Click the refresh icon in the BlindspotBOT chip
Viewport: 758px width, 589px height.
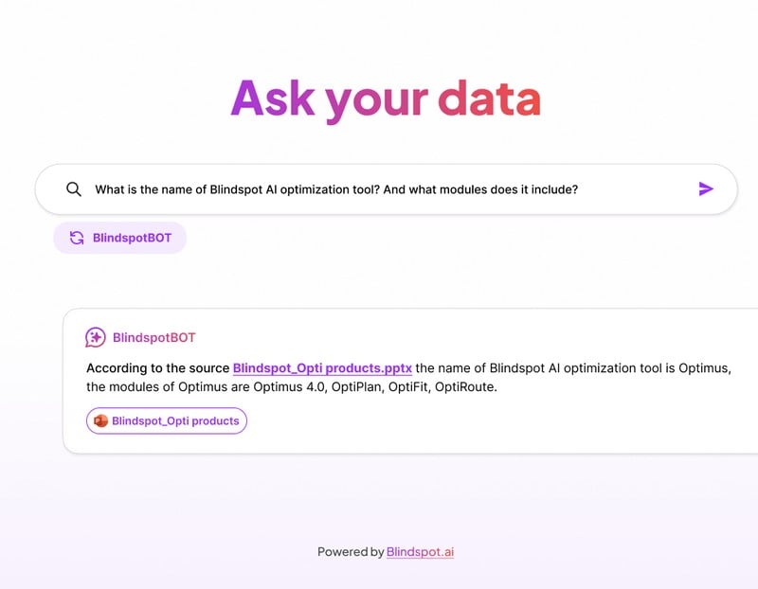coord(77,238)
